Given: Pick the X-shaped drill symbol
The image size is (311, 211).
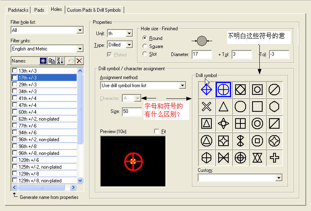Looking at the screenshot, I should (x=207, y=107).
